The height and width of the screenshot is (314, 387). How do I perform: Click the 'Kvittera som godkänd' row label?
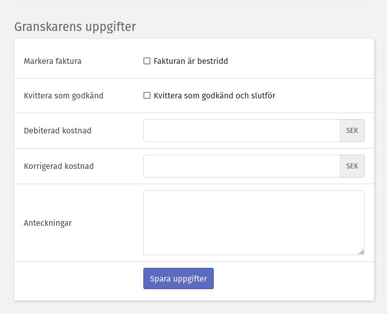[63, 95]
